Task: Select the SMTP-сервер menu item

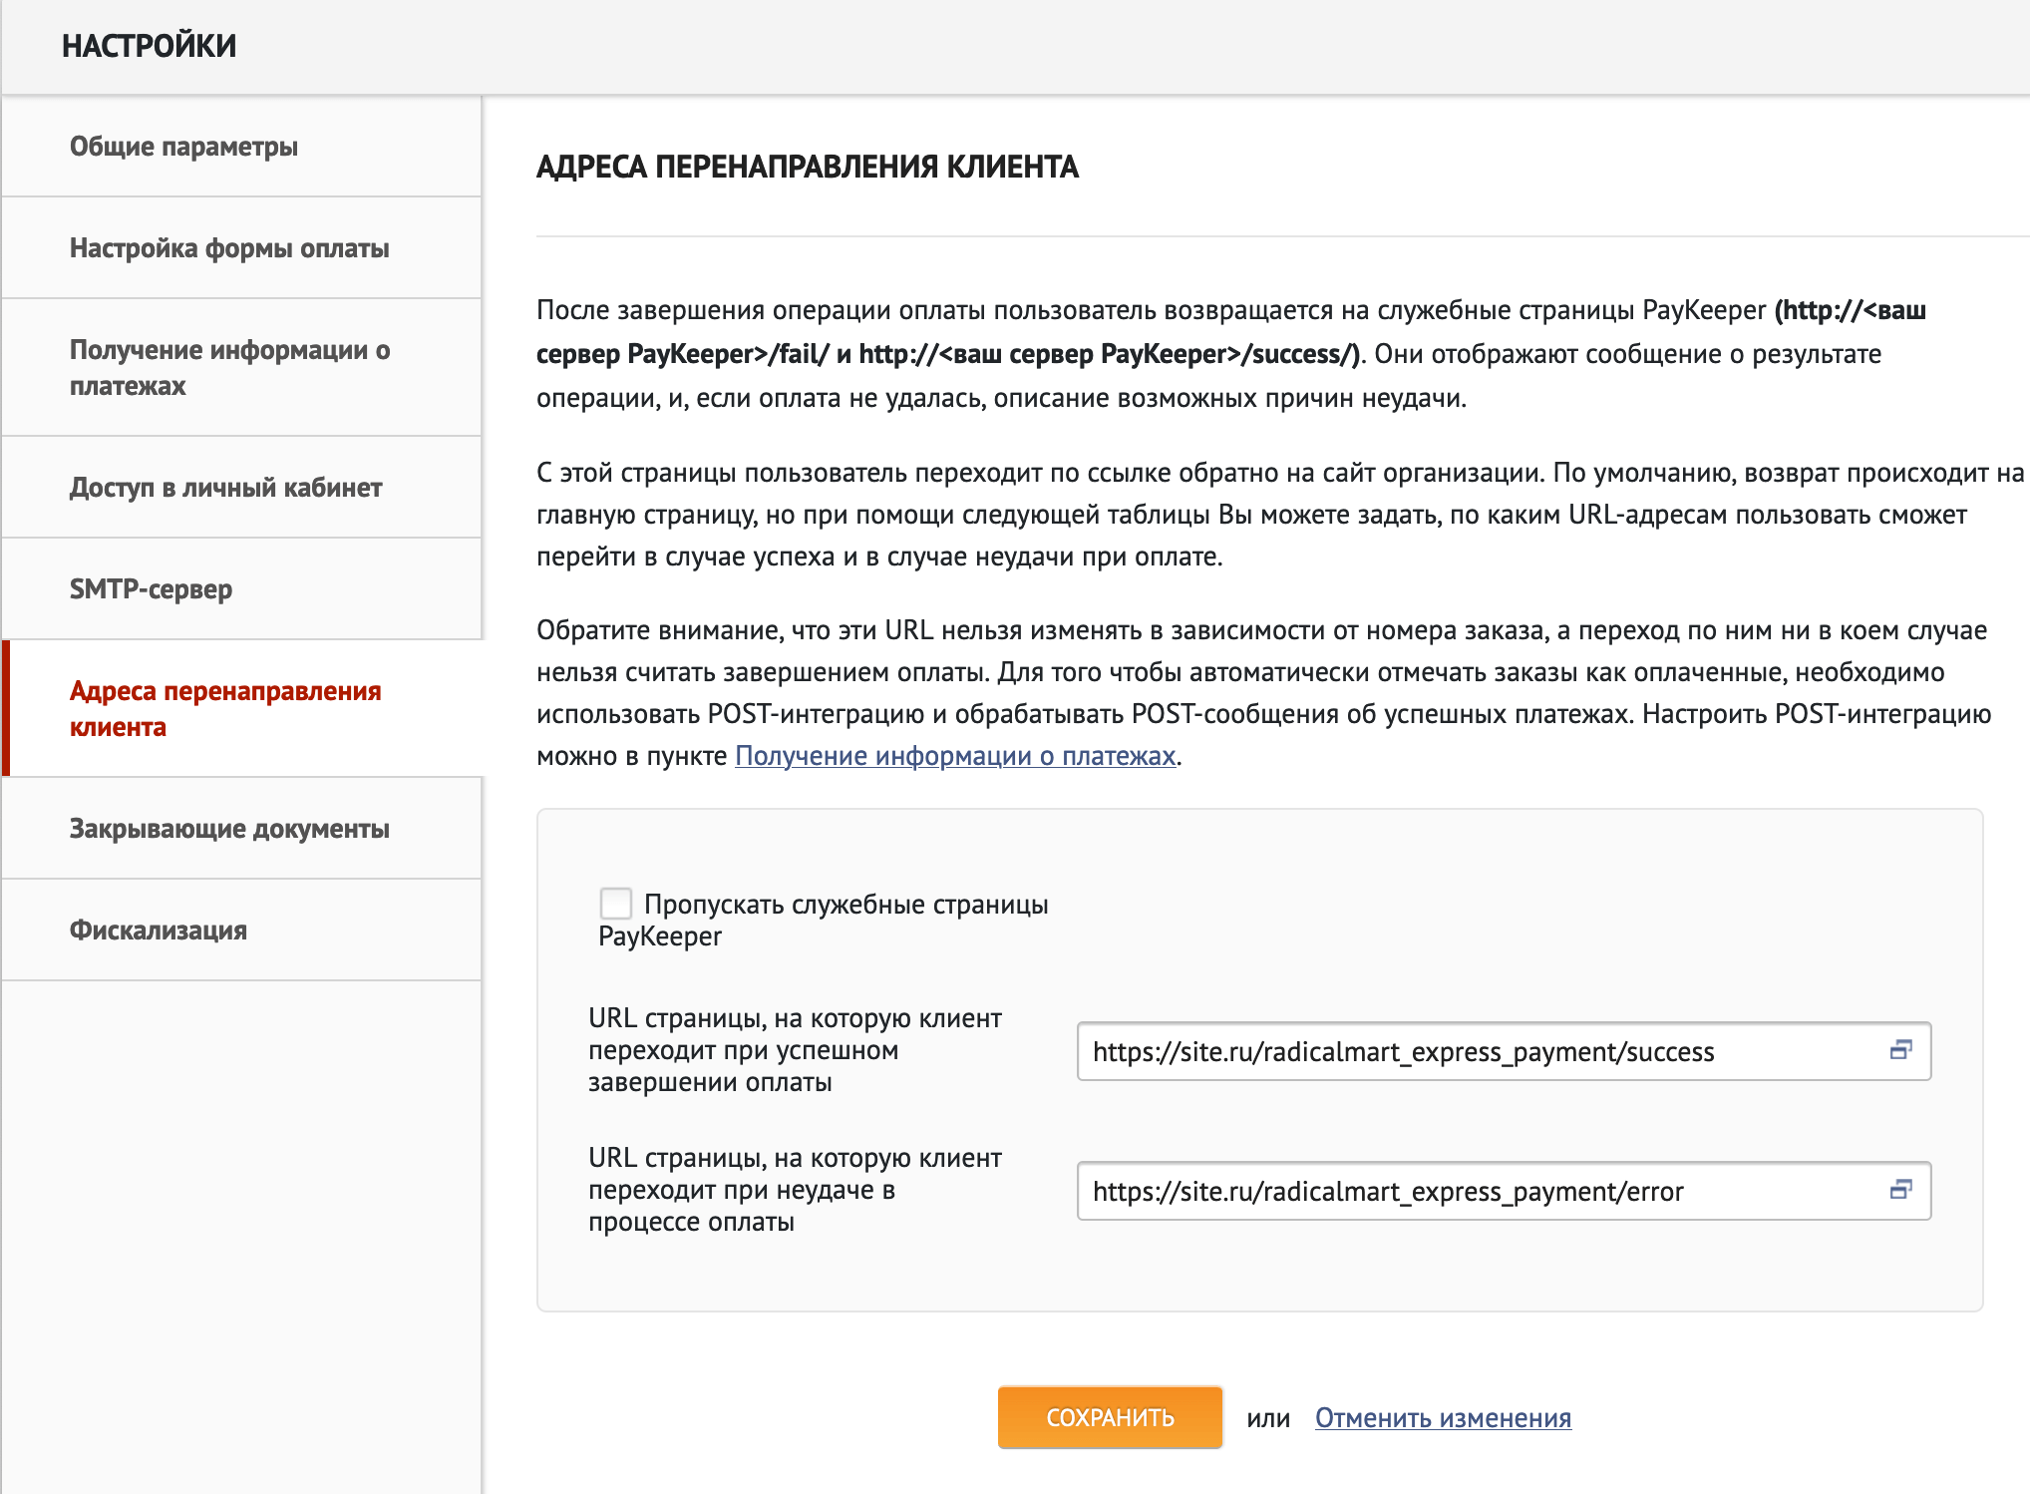Action: [151, 589]
